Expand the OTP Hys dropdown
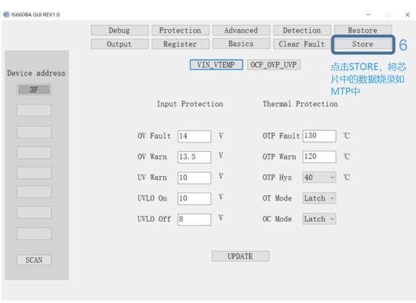The height and width of the screenshot is (303, 416). tap(319, 177)
